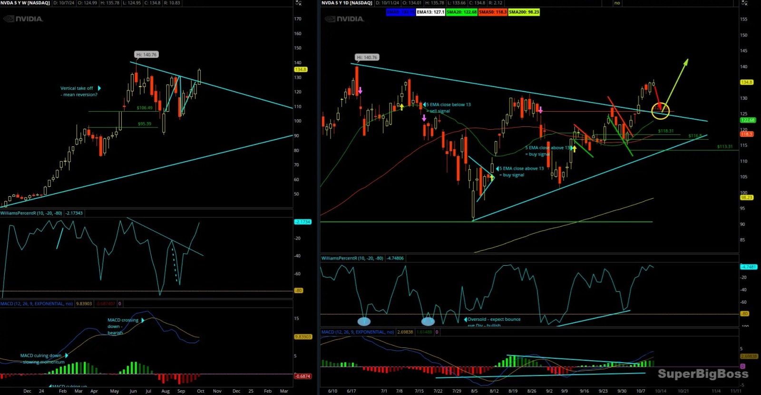
Task: Click the Oct label on weekly time axis
Action: coord(201,391)
